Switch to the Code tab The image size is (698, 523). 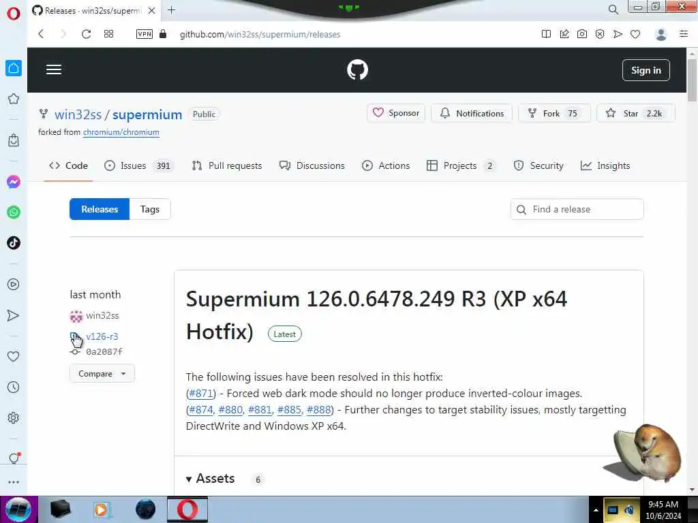click(68, 165)
